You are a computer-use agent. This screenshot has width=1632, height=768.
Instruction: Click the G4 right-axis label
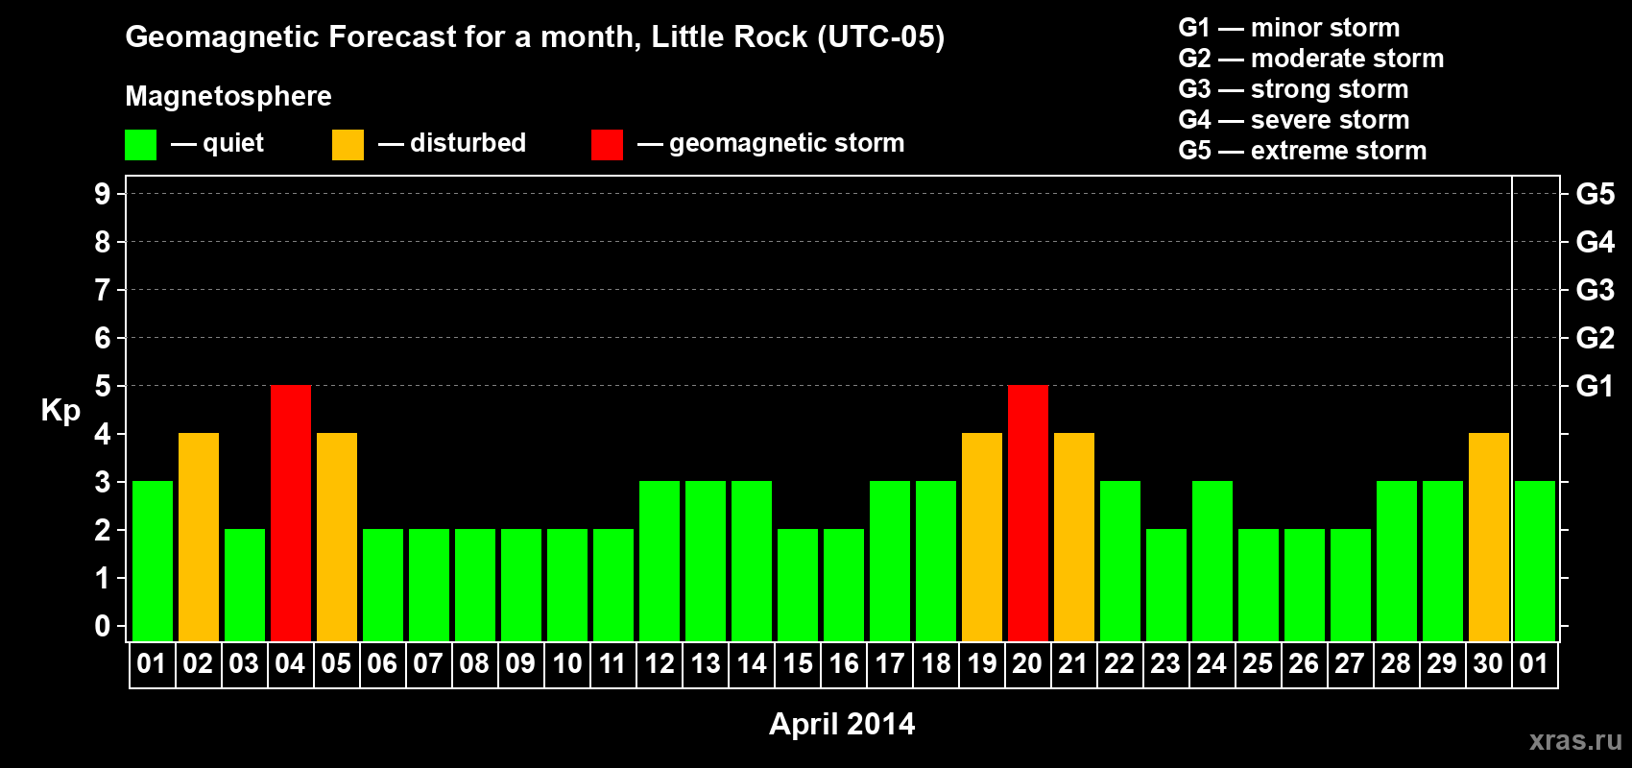tap(1596, 242)
